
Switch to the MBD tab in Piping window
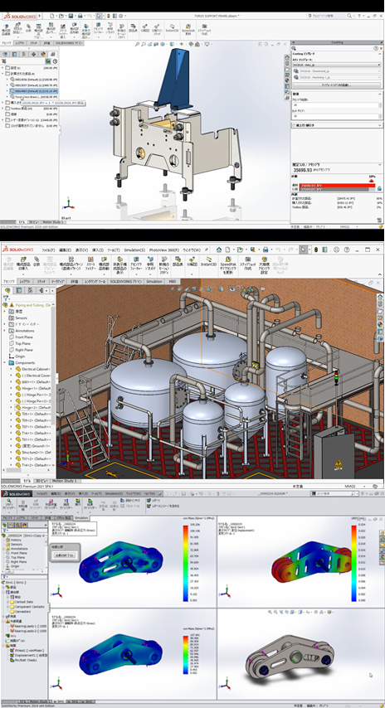click(172, 281)
